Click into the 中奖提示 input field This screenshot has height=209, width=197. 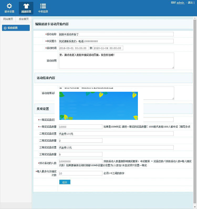[116, 41]
